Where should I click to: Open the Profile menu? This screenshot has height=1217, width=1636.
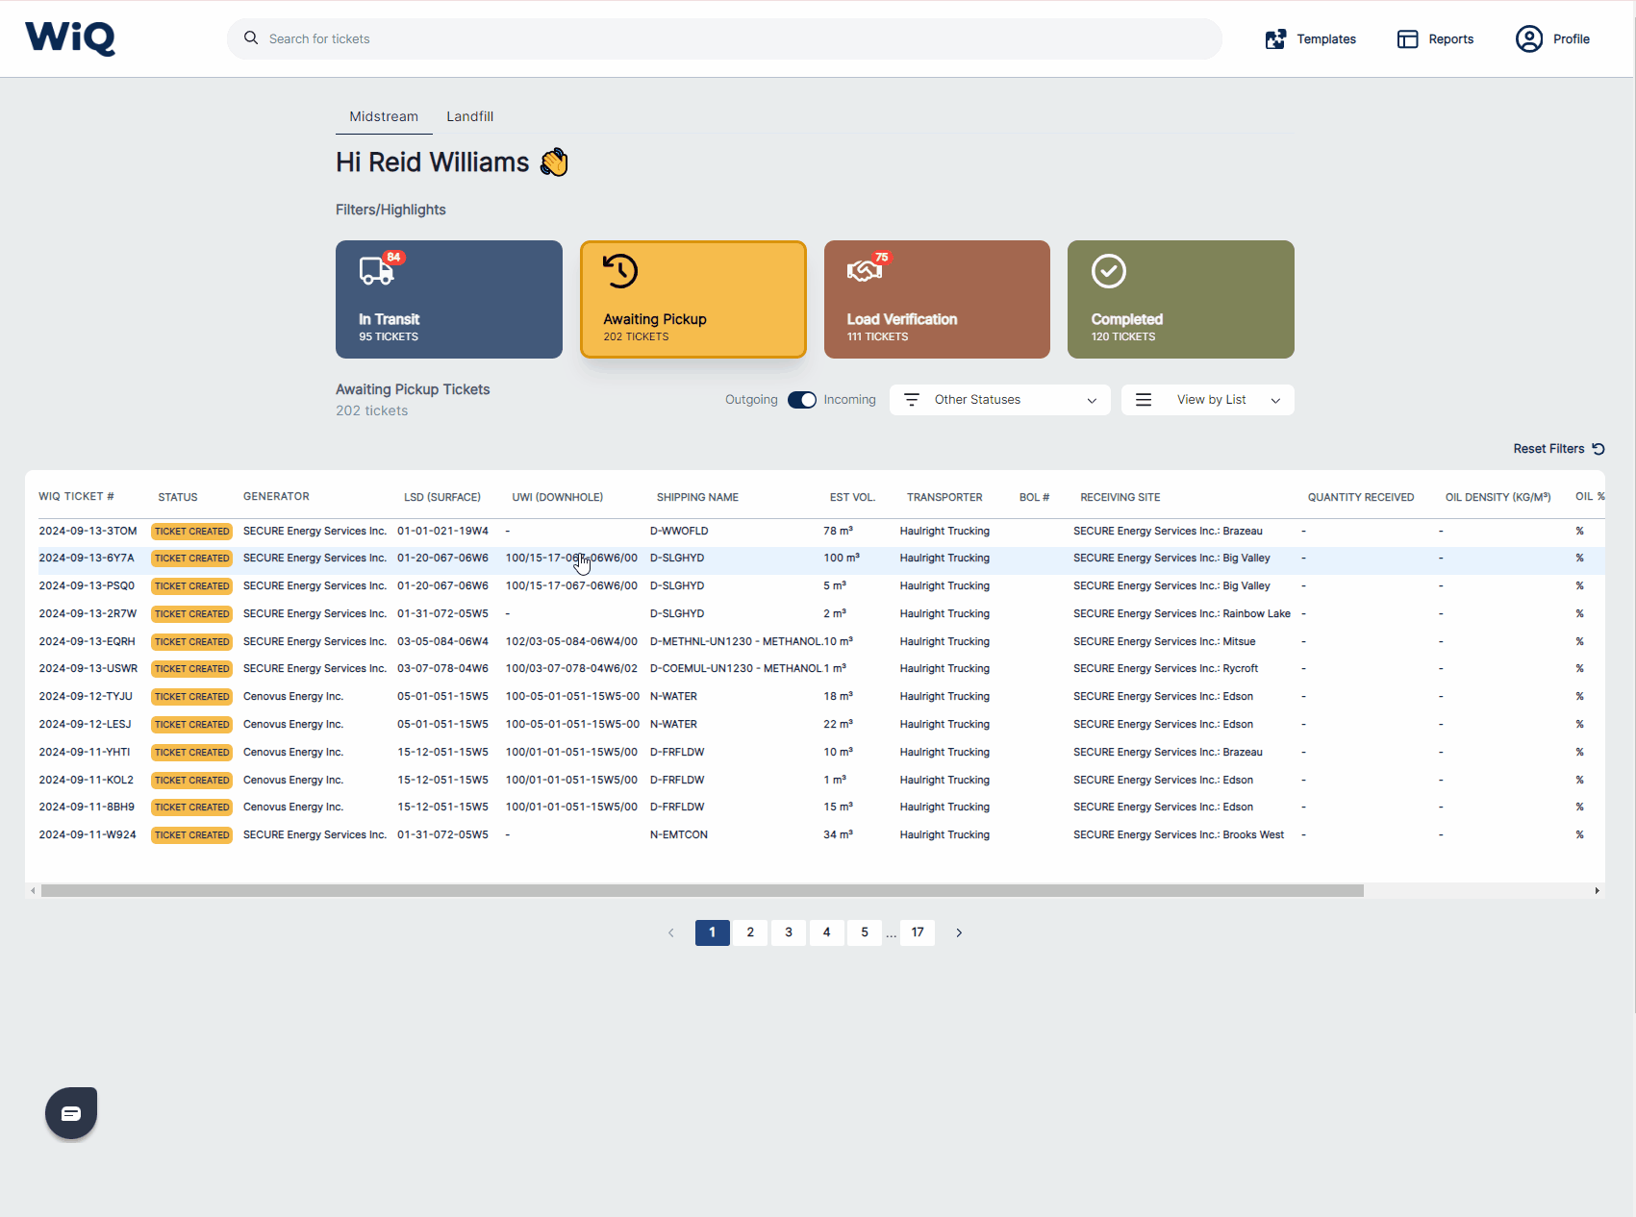1552,39
